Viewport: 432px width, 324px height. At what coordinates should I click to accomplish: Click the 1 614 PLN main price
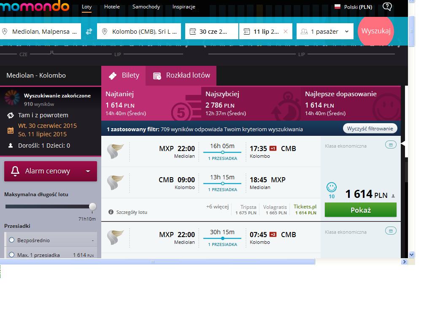click(366, 194)
